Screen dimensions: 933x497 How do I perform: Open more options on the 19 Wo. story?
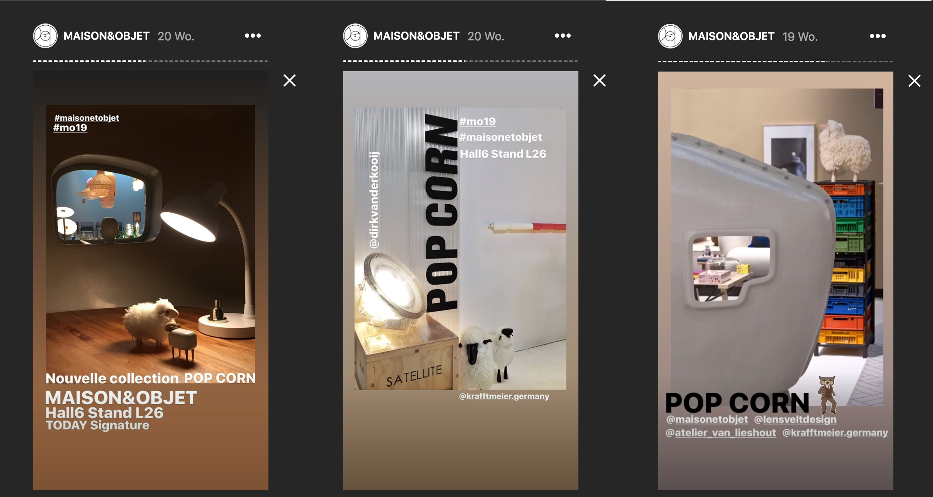tap(878, 36)
